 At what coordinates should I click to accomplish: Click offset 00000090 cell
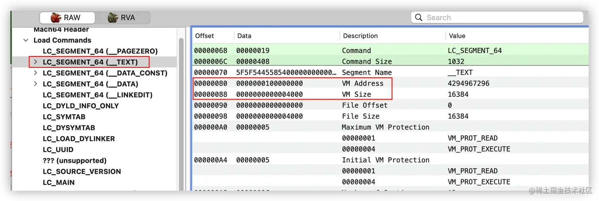tap(210, 105)
